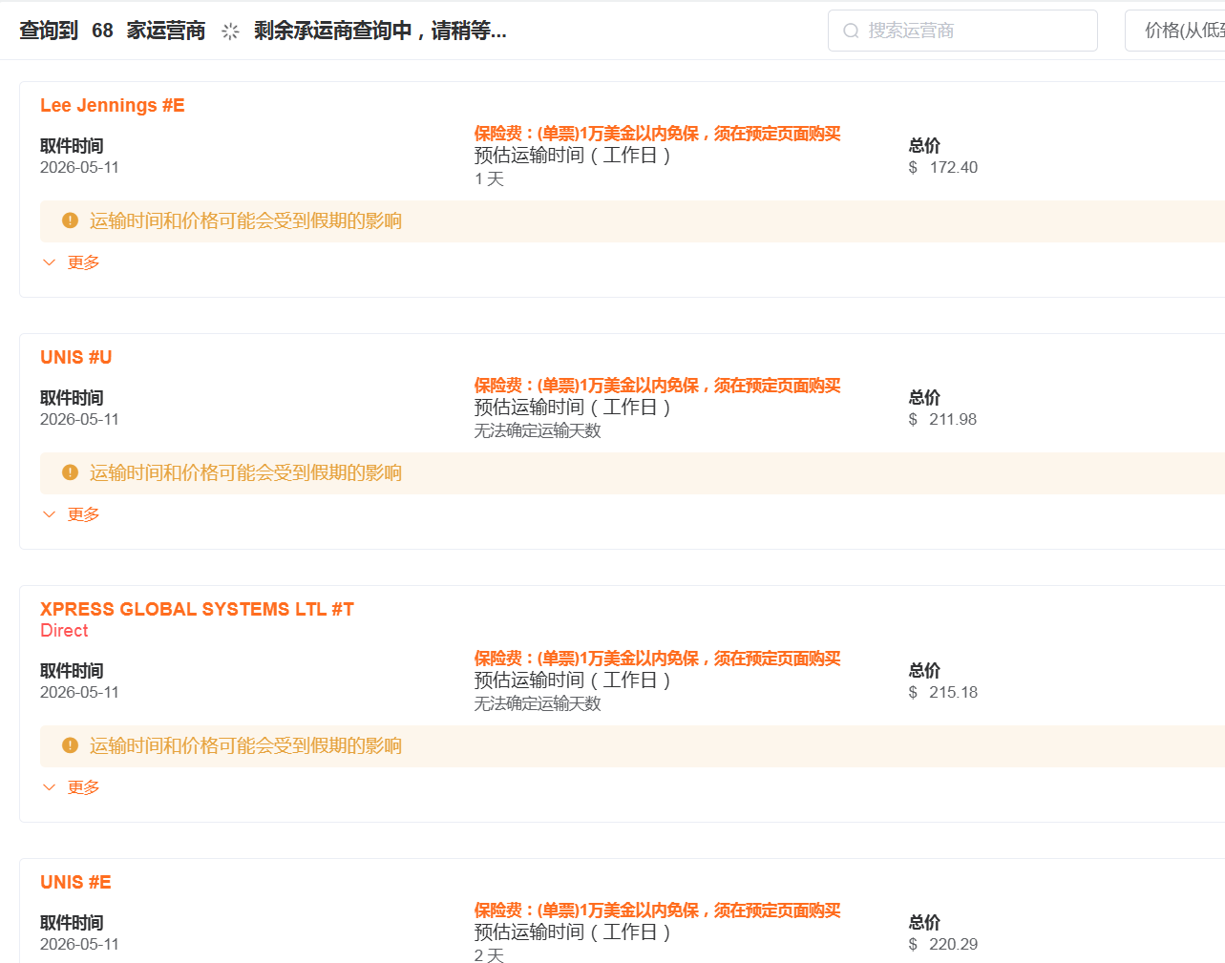Screen dimensions: 1225x963
Task: Open the UNIS #U carrier
Action: pos(76,357)
